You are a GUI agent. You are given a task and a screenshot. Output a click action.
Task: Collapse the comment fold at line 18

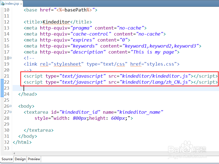pos(10,58)
